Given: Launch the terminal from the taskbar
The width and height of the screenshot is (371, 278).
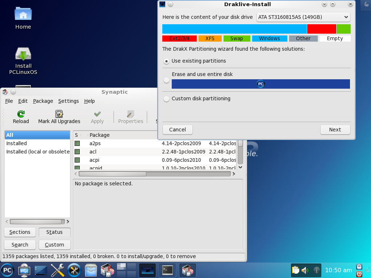Looking at the screenshot, I should [x=168, y=270].
